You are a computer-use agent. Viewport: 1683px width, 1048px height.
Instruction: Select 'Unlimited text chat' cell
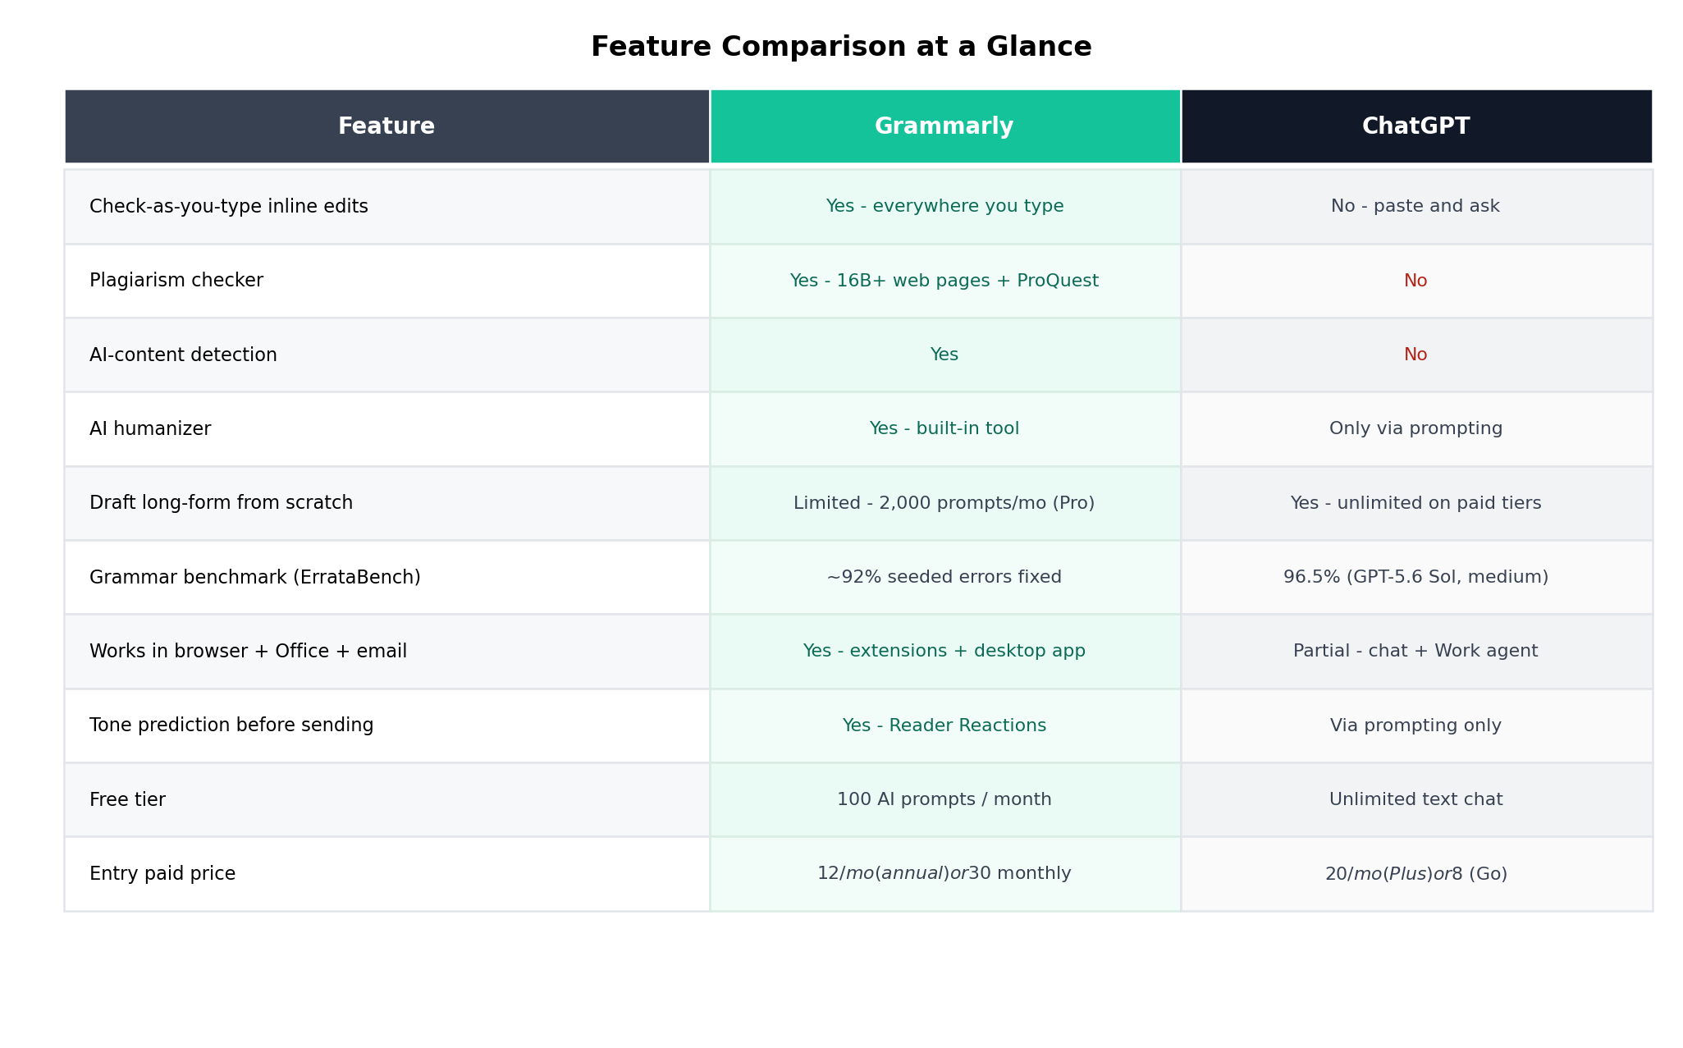tap(1416, 799)
